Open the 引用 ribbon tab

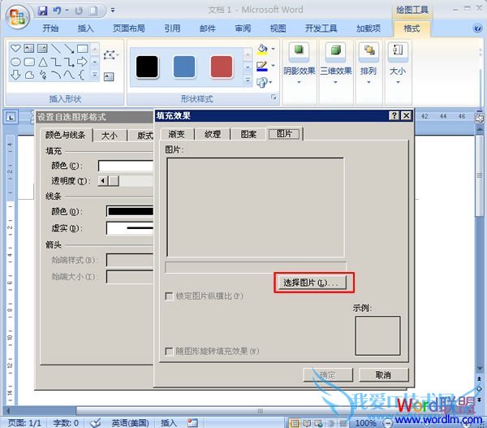point(172,28)
